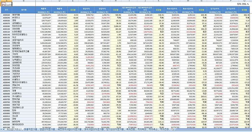Click the 매출액 201906(누적) header cell
This screenshot has height=132, width=252.
59,10
